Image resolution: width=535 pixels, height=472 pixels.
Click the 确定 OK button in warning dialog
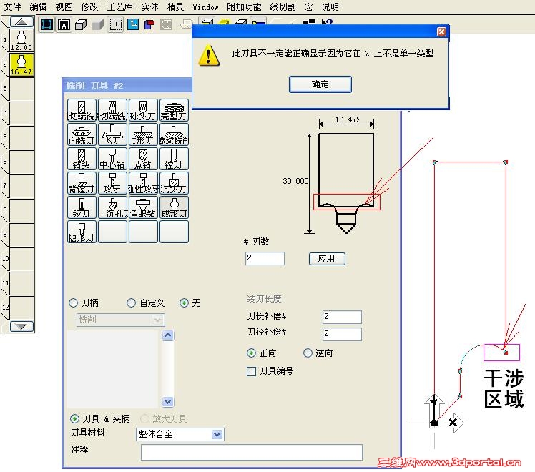coord(320,84)
